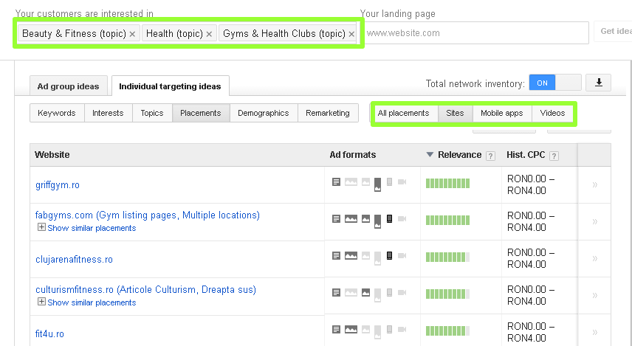
Task: Click wide image format icon for fabgyms.com
Action: 351,218
